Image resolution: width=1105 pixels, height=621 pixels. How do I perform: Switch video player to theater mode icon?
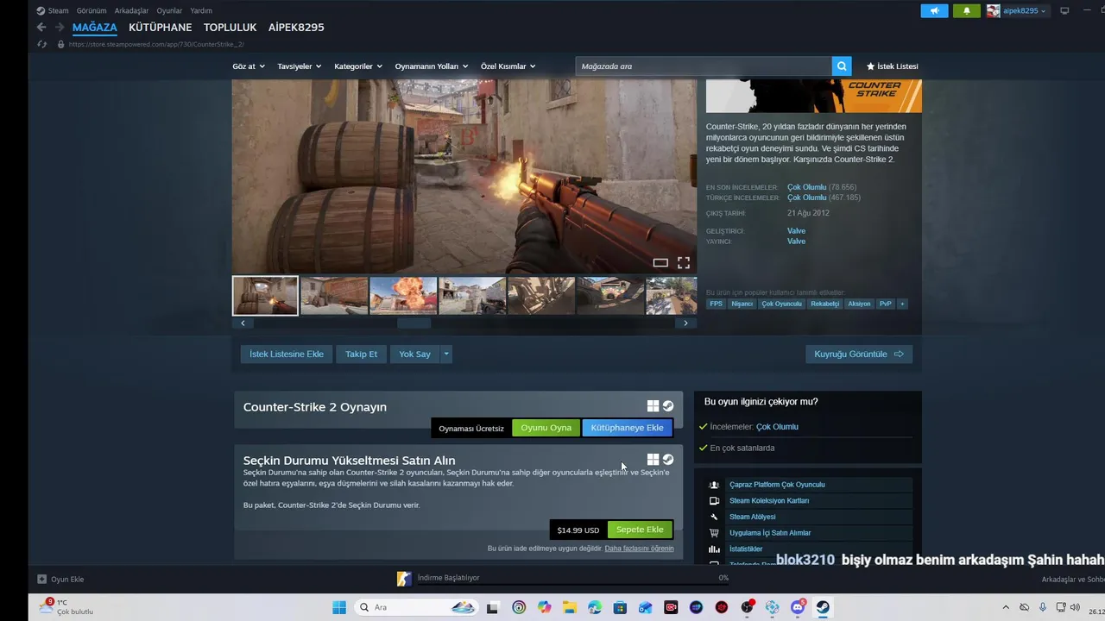click(660, 262)
